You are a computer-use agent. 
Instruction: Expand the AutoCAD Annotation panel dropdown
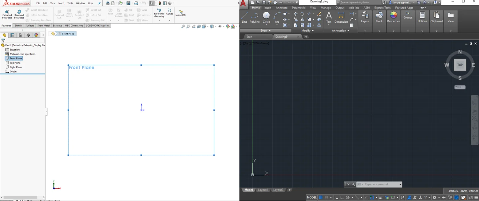(x=341, y=31)
